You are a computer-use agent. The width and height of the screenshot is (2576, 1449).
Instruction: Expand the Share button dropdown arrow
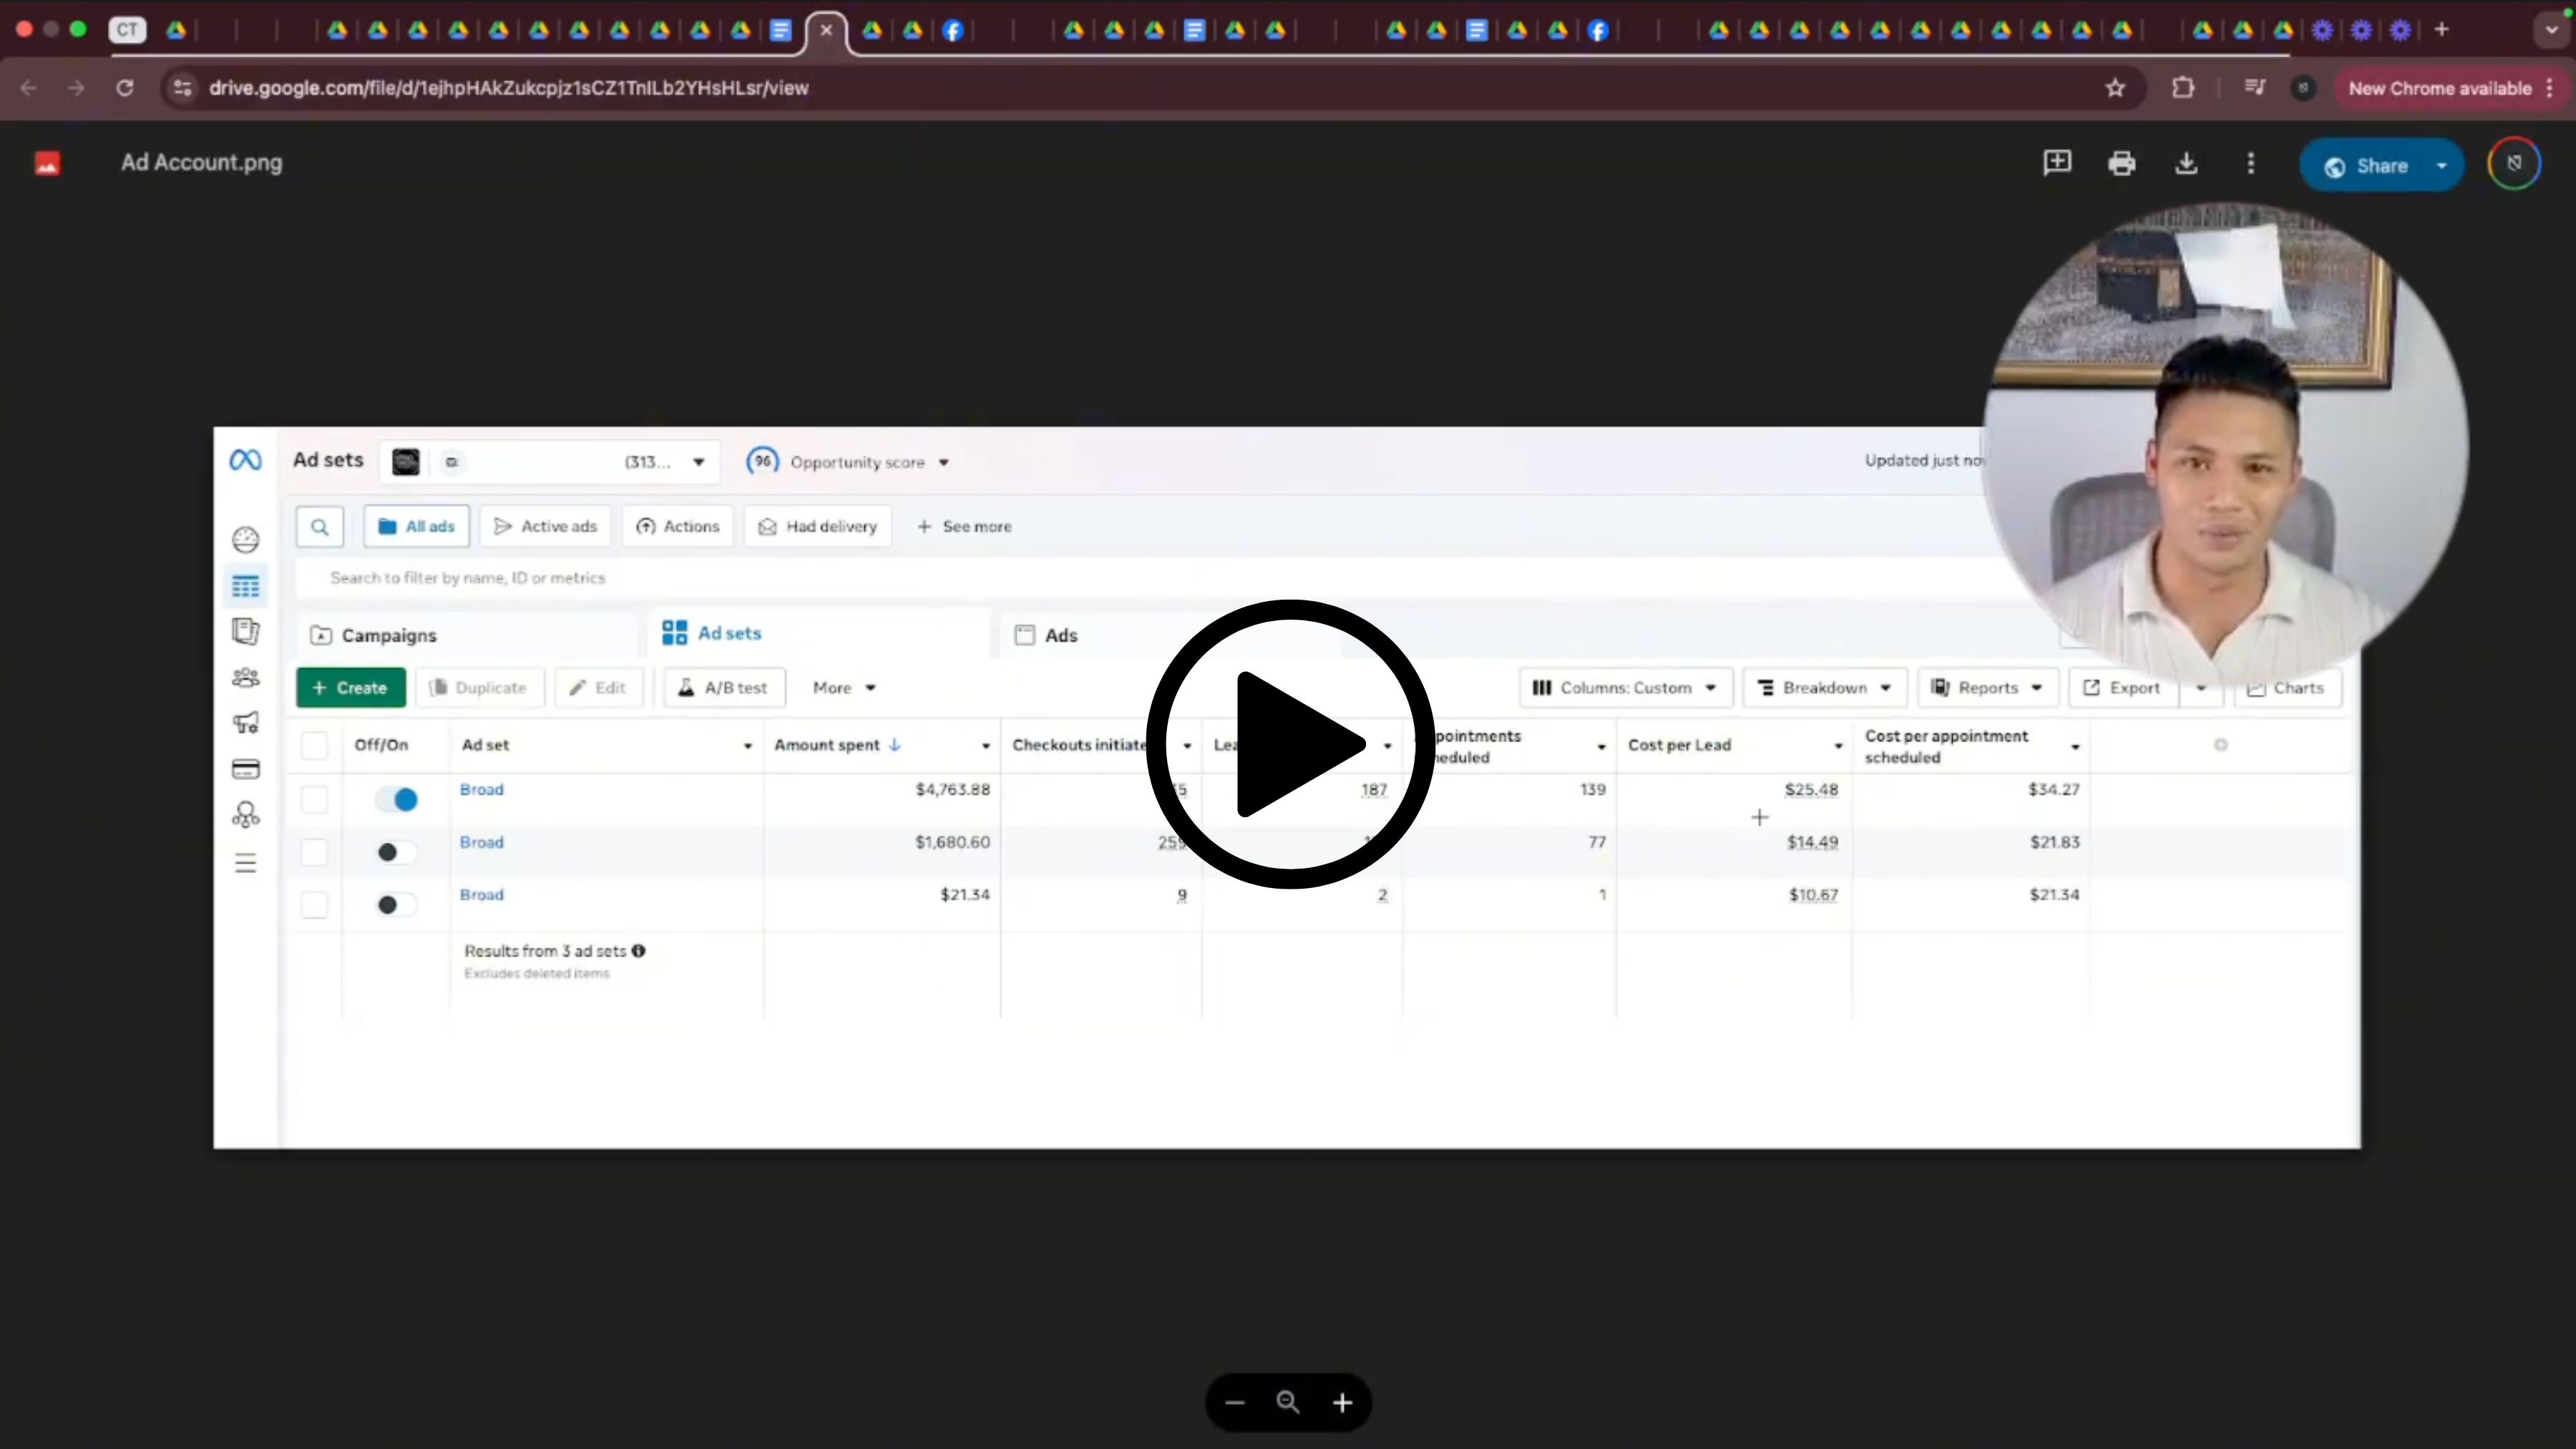(2442, 166)
